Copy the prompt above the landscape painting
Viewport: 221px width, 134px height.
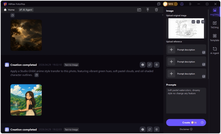pyautogui.click(x=12, y=15)
